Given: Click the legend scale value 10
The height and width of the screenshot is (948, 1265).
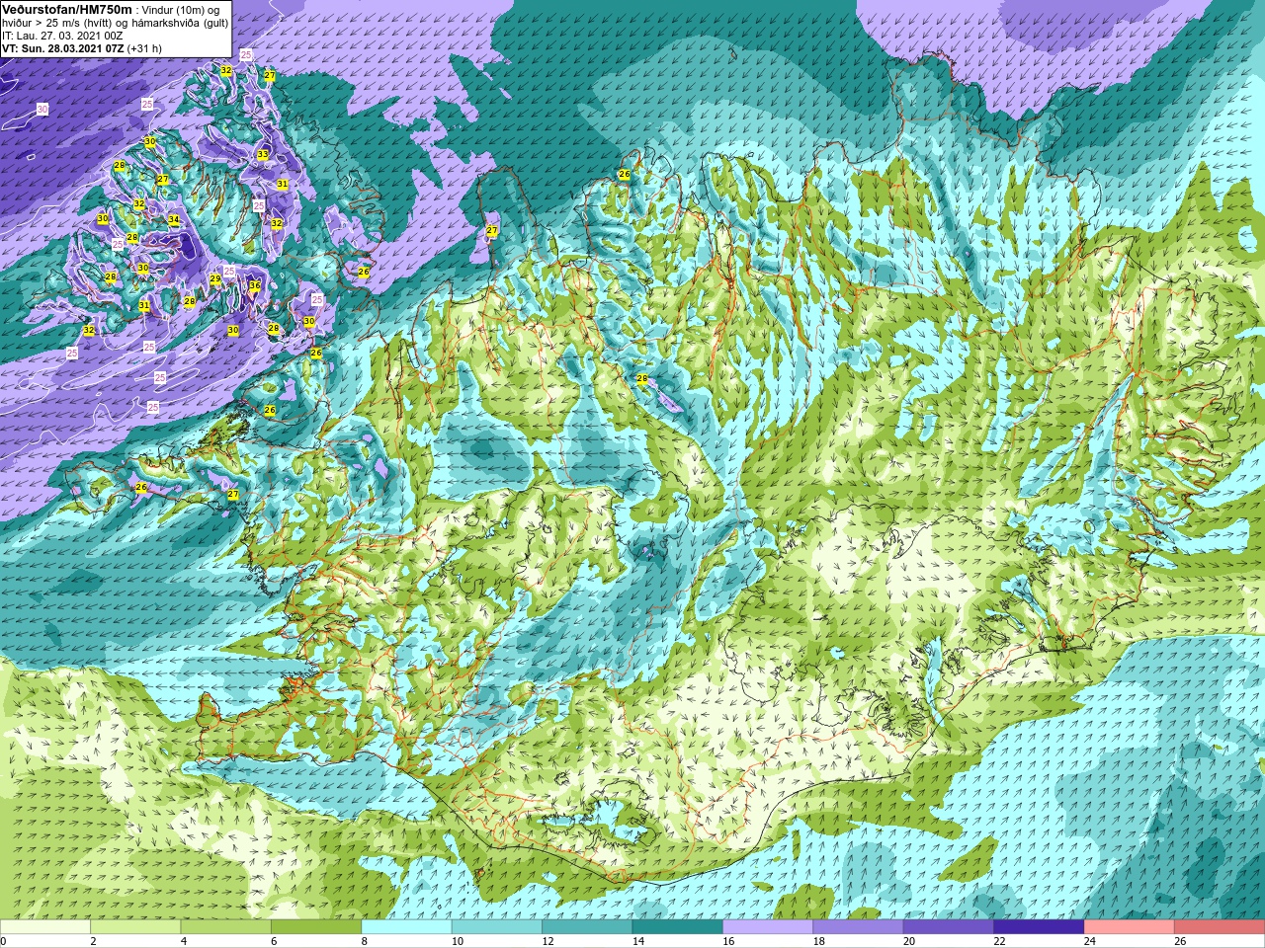Looking at the screenshot, I should point(458,941).
